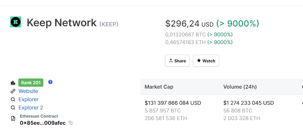Click the Volume (24h) column header
The image size is (303, 128).
[x=240, y=87]
